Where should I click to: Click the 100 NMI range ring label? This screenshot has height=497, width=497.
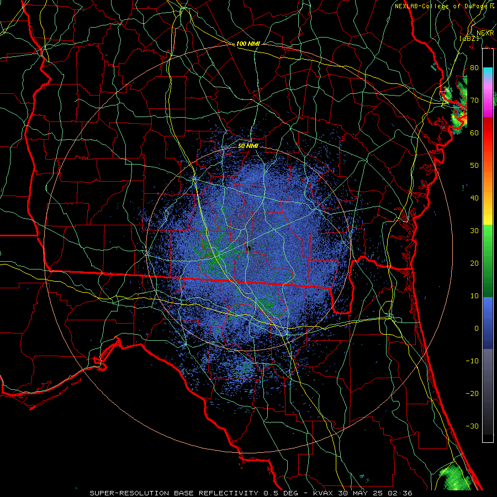pyautogui.click(x=248, y=44)
